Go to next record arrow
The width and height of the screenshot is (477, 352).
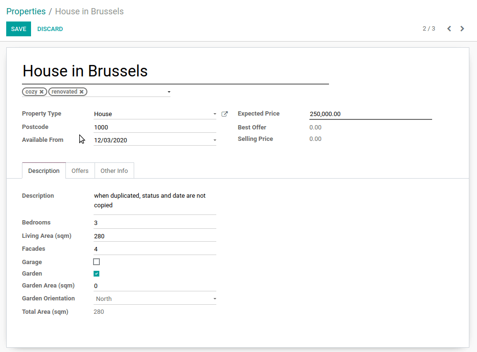[x=462, y=29]
